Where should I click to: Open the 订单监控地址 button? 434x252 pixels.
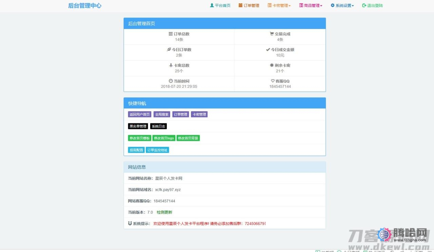[157, 150]
